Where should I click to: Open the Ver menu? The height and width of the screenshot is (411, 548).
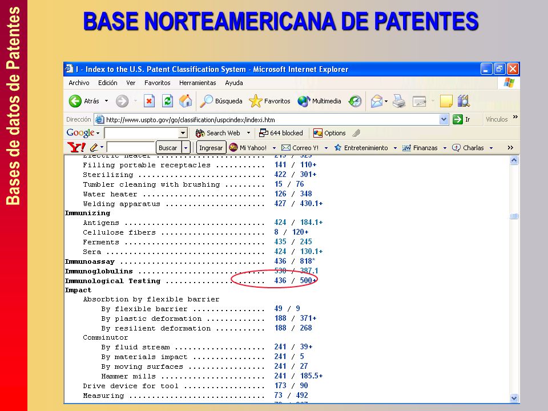point(131,83)
